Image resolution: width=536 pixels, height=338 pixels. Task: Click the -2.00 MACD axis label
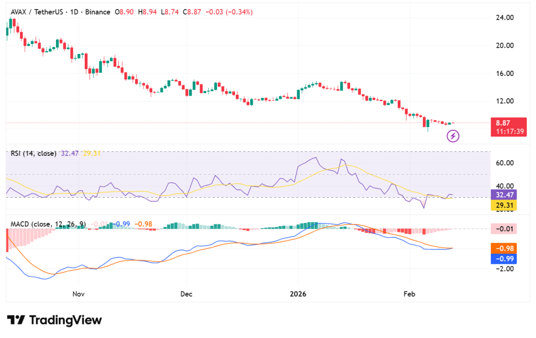point(505,268)
